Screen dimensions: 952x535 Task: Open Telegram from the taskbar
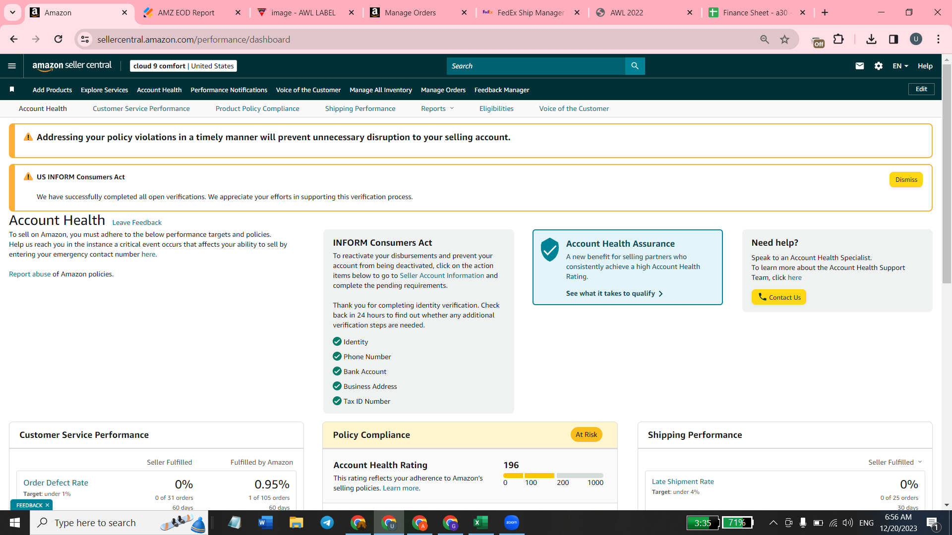[x=327, y=523]
